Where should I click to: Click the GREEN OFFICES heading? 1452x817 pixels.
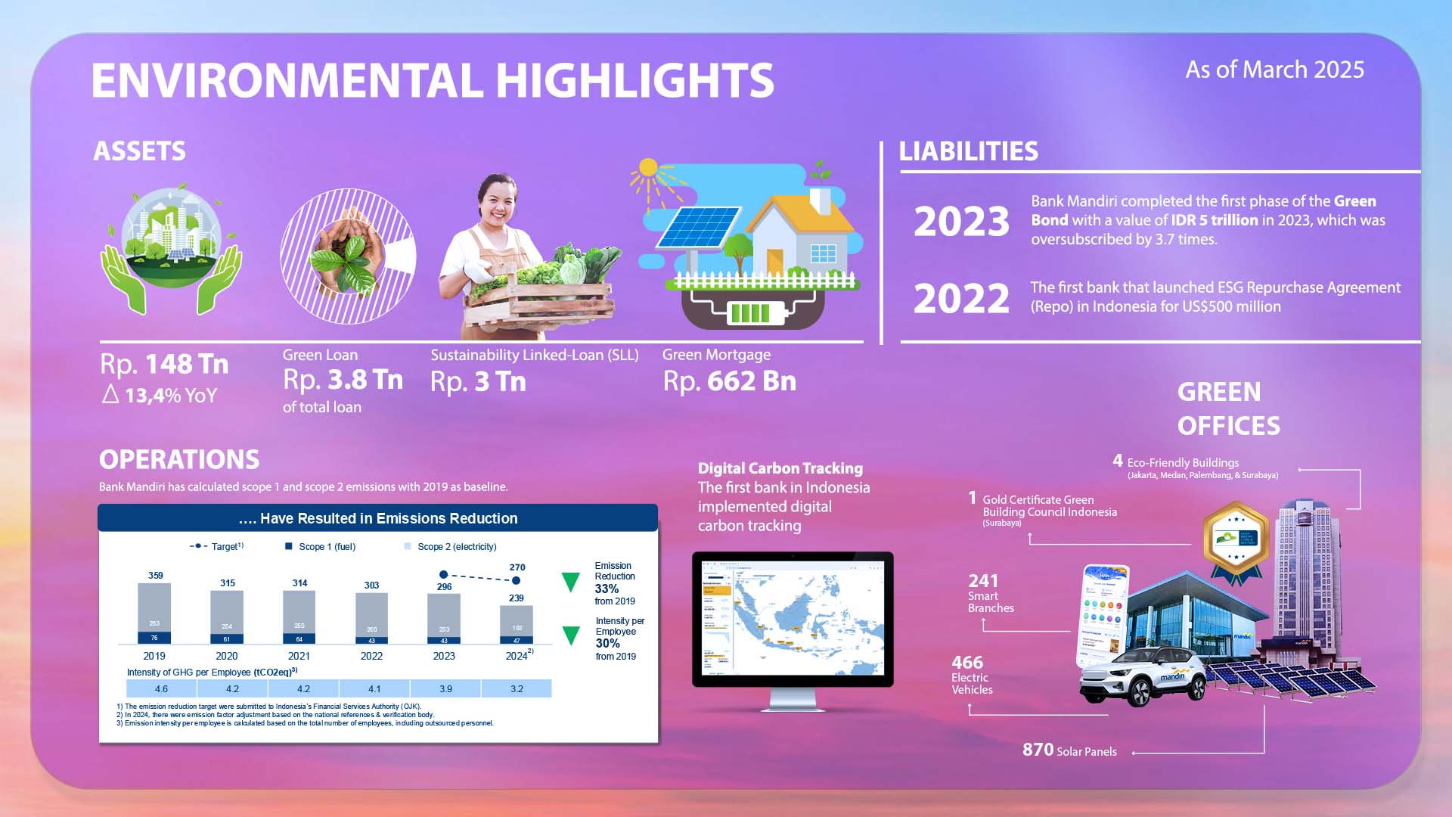coord(1229,408)
